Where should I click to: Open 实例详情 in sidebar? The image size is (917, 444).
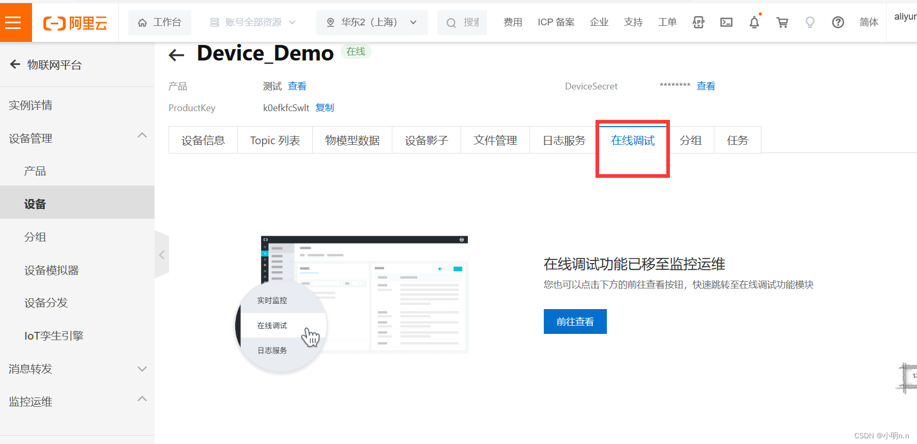30,105
